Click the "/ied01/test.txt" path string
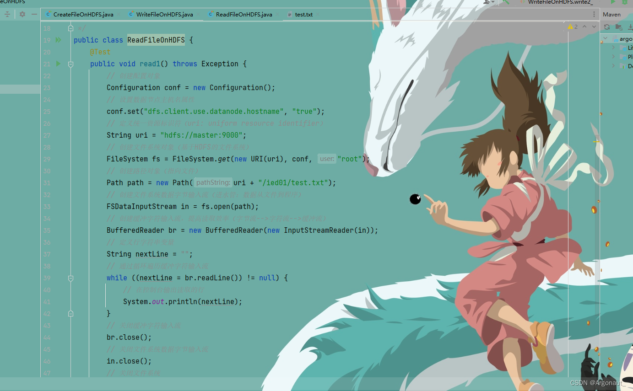 tap(293, 183)
